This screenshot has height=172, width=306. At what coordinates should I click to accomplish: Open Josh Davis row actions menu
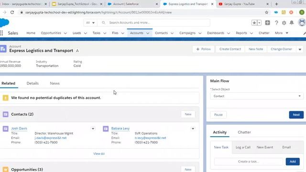(93, 129)
